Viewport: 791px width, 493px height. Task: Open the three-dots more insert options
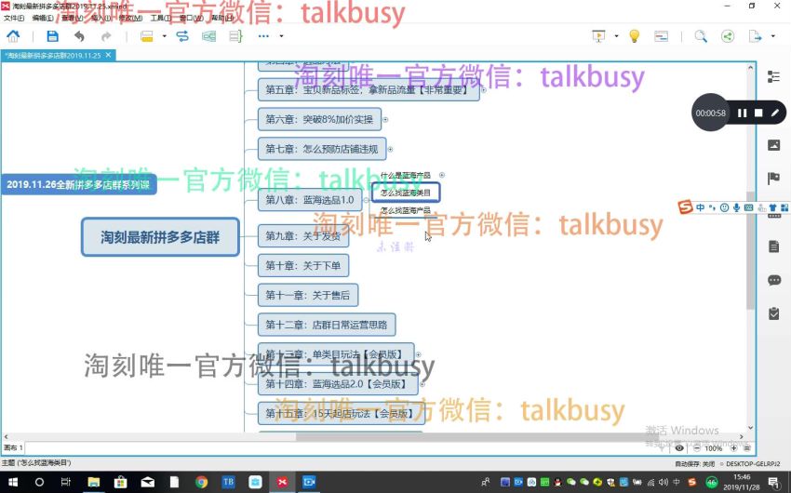point(263,36)
